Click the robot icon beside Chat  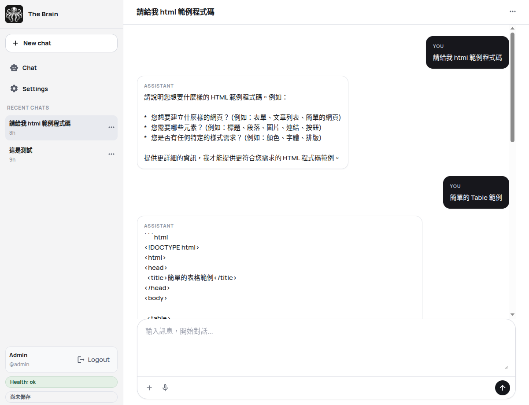(14, 68)
